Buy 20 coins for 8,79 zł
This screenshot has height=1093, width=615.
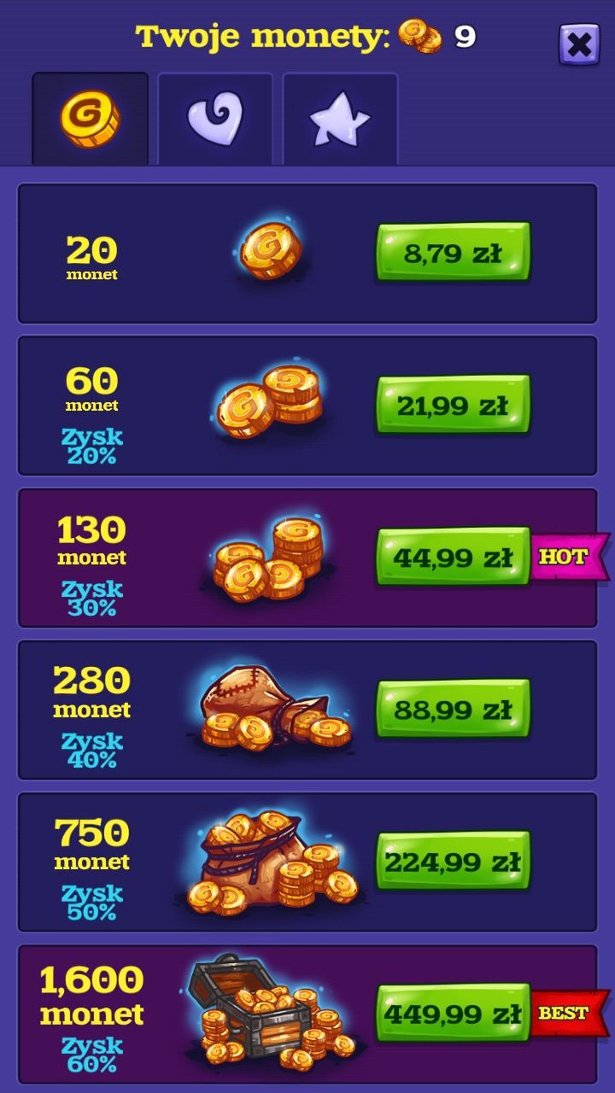[453, 253]
